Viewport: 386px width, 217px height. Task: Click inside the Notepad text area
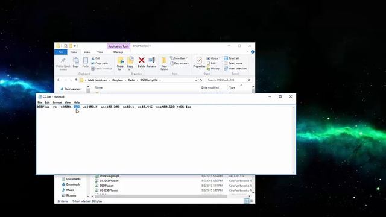[164, 140]
